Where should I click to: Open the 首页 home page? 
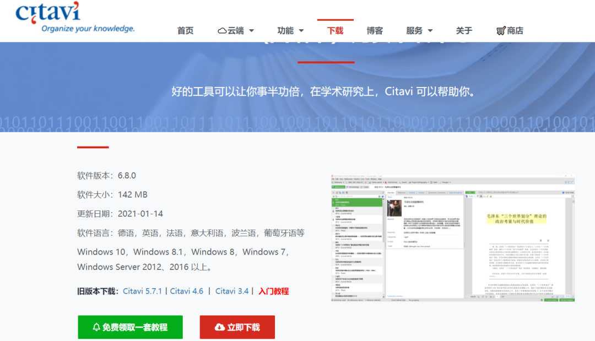click(185, 31)
